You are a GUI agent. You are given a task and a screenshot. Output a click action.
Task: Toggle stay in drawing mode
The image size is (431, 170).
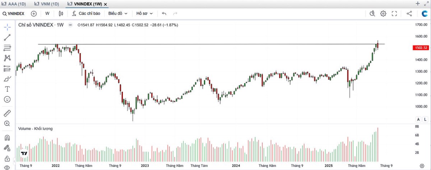pos(7,148)
